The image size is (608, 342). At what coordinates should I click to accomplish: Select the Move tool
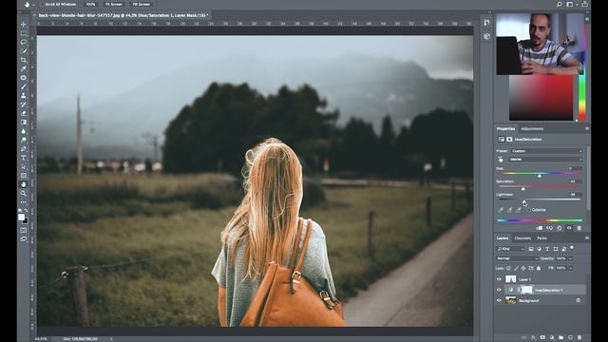click(x=24, y=25)
